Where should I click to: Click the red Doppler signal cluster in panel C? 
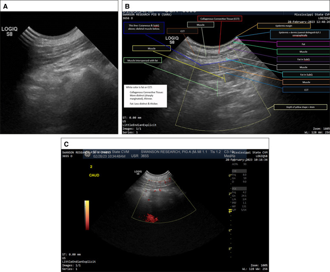point(149,217)
